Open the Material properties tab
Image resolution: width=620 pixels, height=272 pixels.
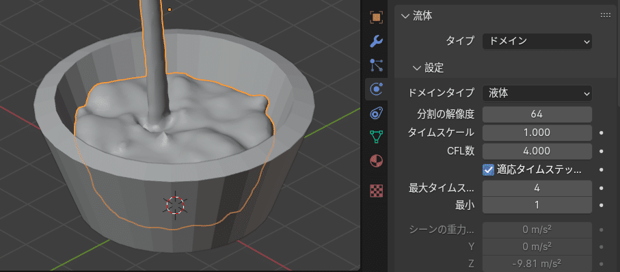376,161
